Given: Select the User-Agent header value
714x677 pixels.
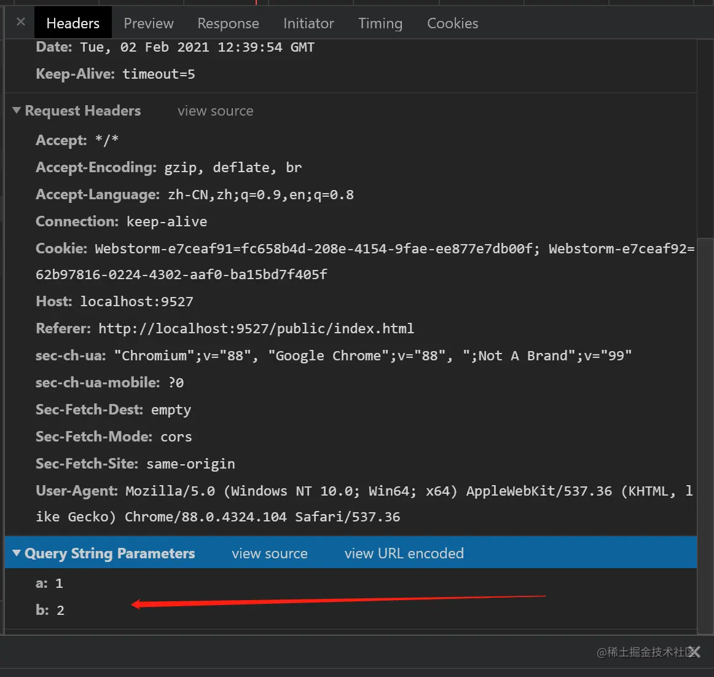Looking at the screenshot, I should [x=364, y=504].
